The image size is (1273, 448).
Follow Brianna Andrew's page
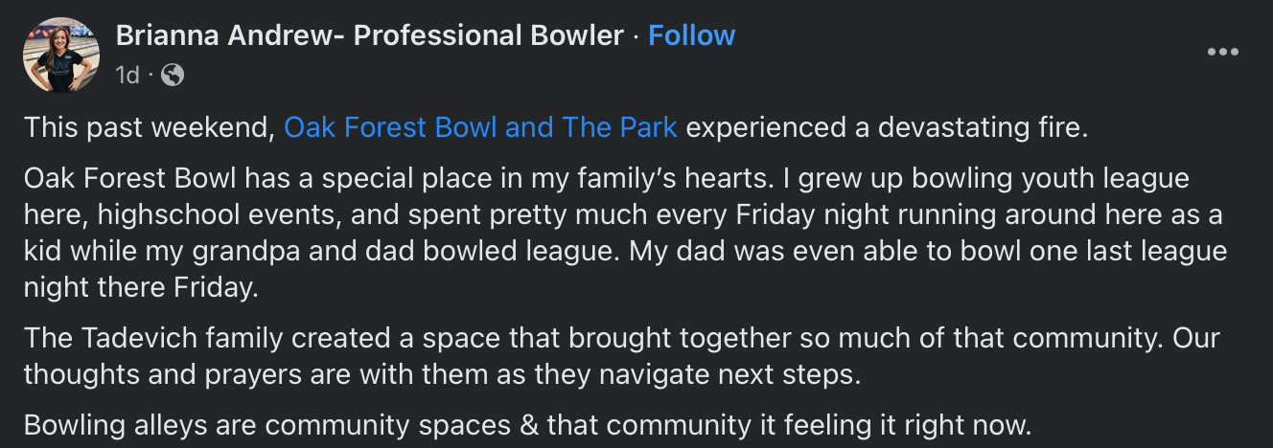[691, 36]
